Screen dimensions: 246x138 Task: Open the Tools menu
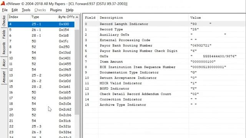26,10
